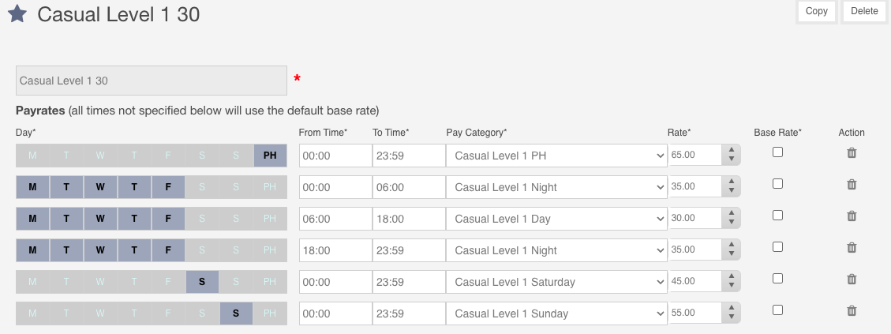891x334 pixels.
Task: Click the Casual Level 1 30 name field
Action: [x=152, y=81]
